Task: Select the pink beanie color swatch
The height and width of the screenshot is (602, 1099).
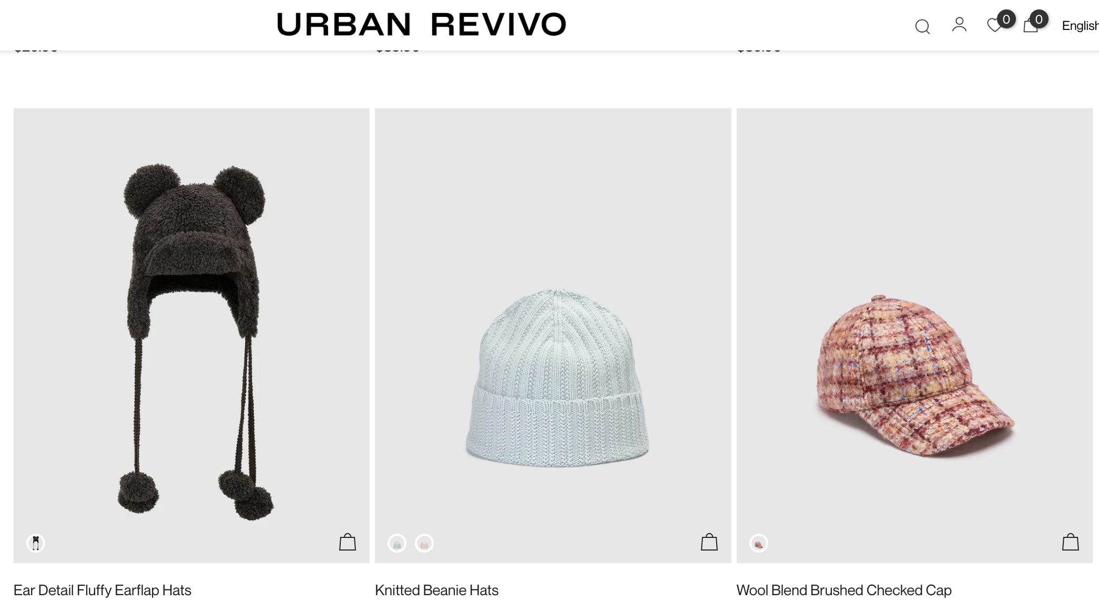Action: tap(424, 543)
